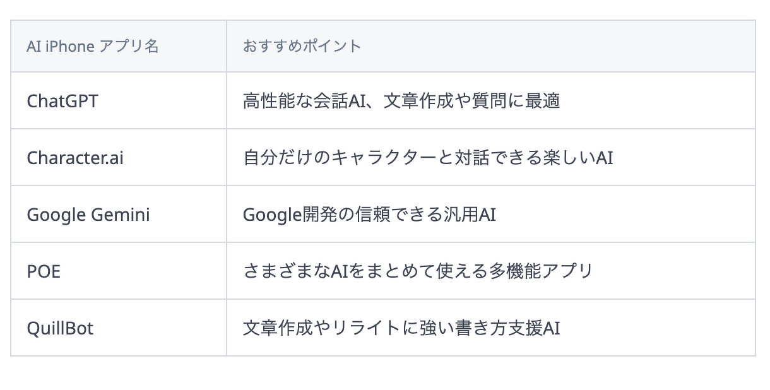Select the Character.ai recommendation text
Viewport: 770px width, 390px height.
(428, 158)
